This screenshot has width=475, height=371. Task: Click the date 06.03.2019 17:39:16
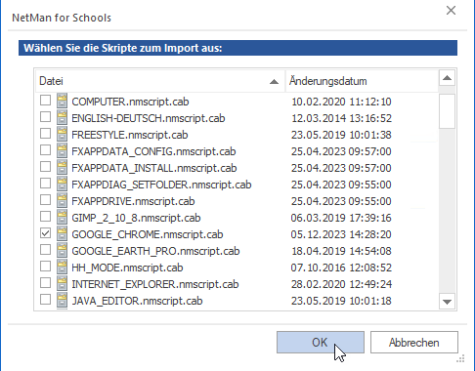click(x=341, y=218)
